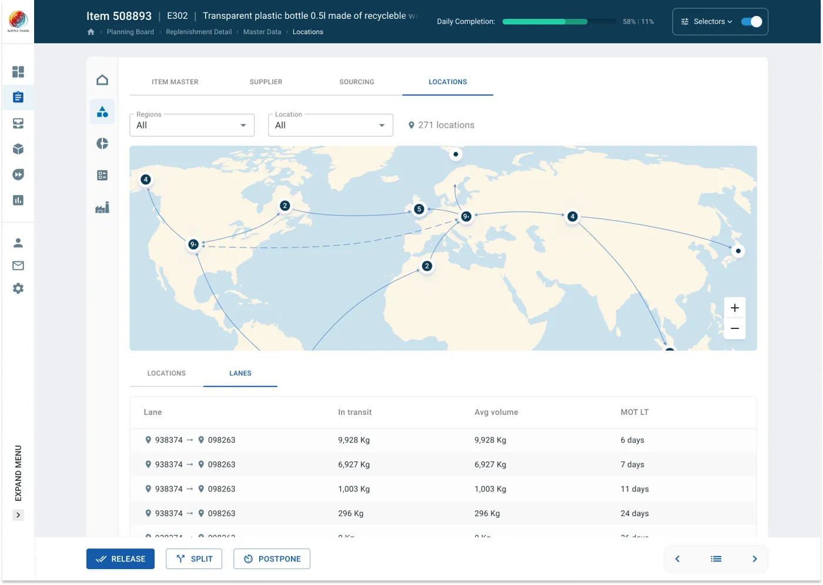Click the Split button
The image size is (823, 585).
pyautogui.click(x=194, y=559)
